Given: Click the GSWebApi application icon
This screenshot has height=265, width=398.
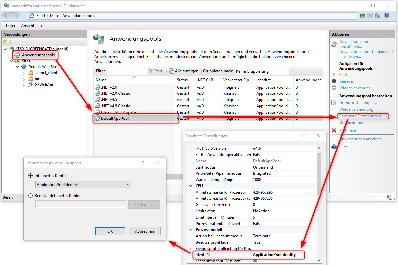Looking at the screenshot, I should coord(30,85).
